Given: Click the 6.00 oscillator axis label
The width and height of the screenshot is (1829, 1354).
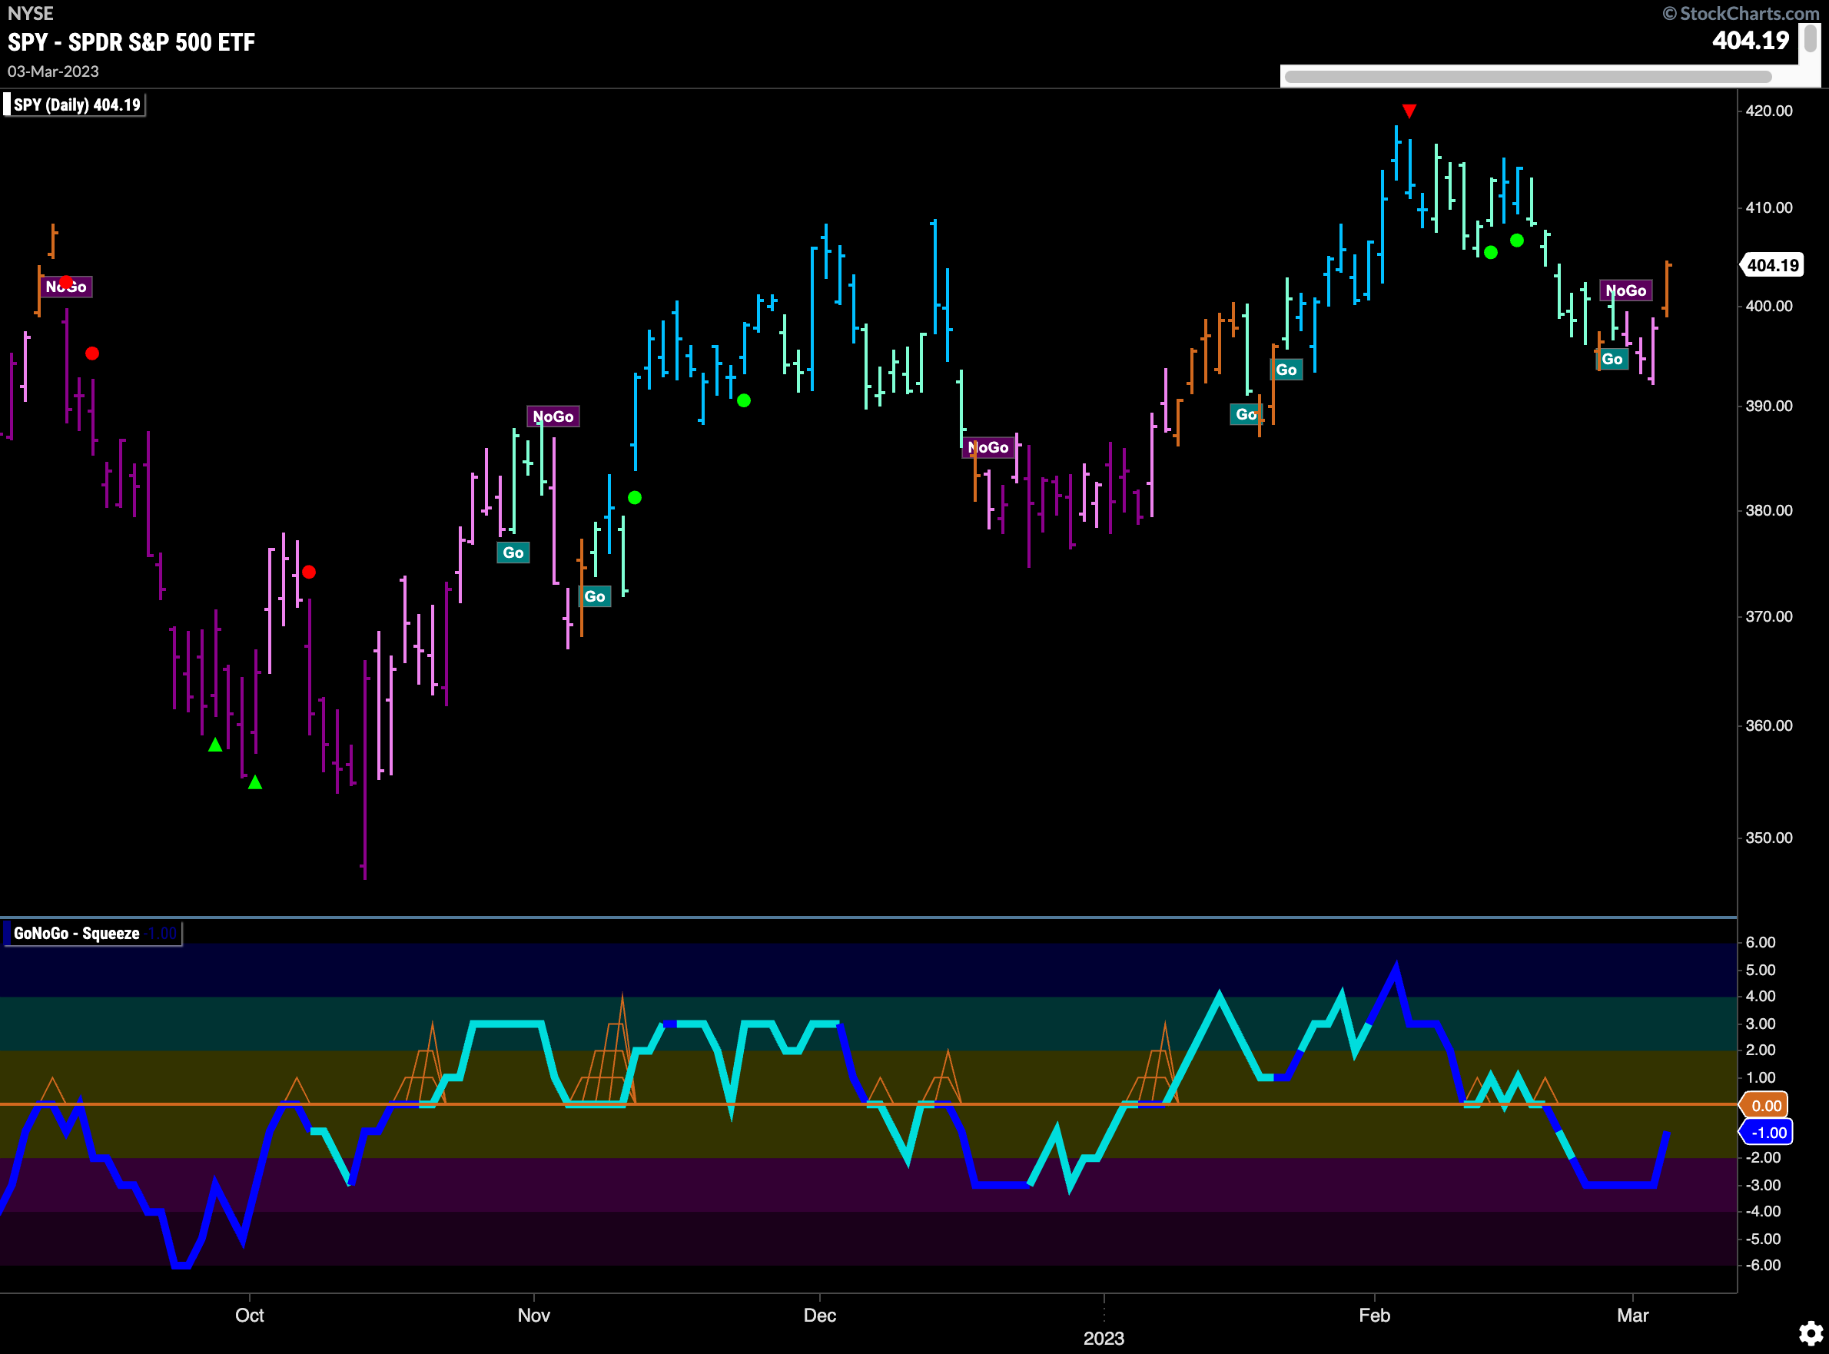Looking at the screenshot, I should [x=1760, y=943].
